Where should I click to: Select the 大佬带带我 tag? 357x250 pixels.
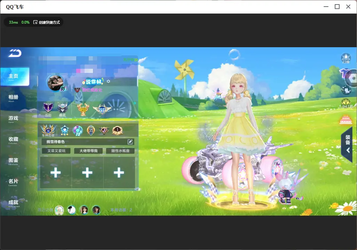click(88, 151)
